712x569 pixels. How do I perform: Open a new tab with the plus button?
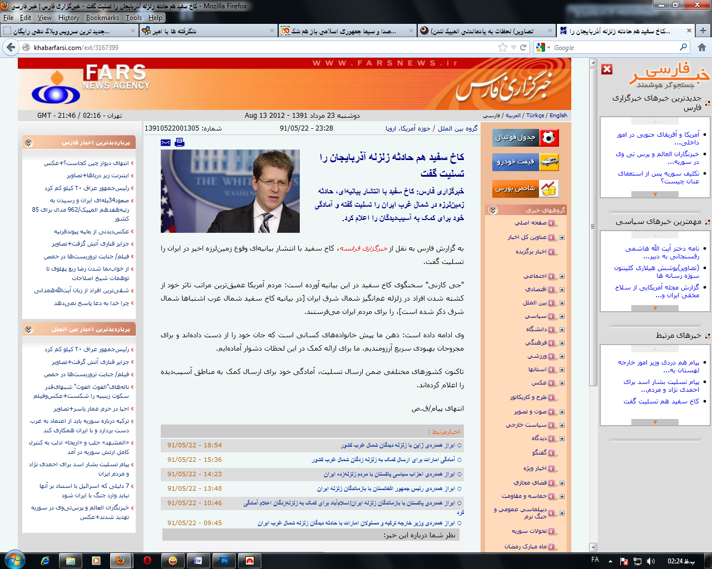click(x=703, y=31)
